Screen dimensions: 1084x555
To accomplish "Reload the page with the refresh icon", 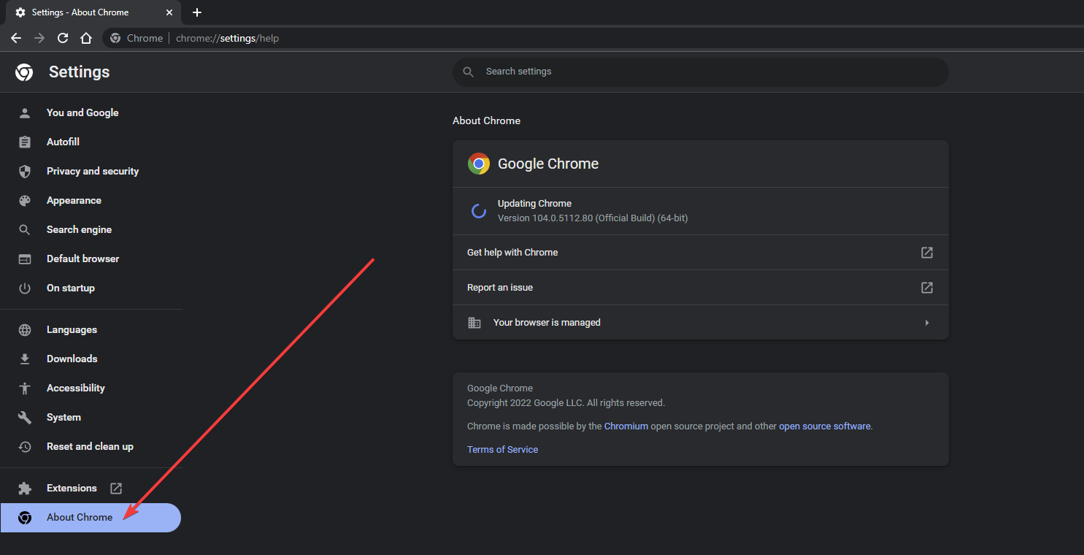I will pyautogui.click(x=63, y=38).
